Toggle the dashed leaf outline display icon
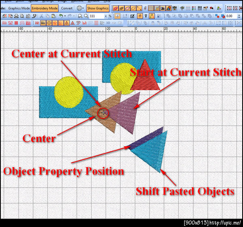Viewport: 243px width, 227px height. (133, 8)
